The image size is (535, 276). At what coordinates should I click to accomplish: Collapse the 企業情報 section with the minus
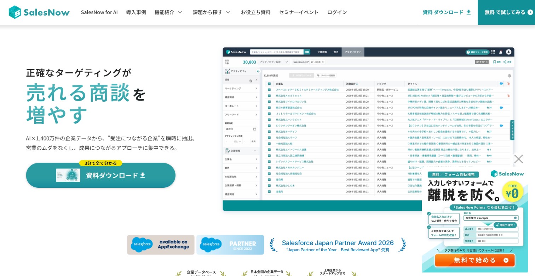(255, 151)
